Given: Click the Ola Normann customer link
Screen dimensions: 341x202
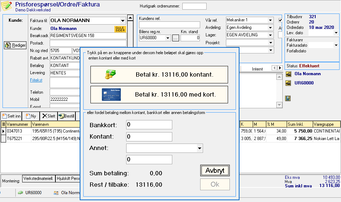Looking at the screenshot, I should [307, 74].
